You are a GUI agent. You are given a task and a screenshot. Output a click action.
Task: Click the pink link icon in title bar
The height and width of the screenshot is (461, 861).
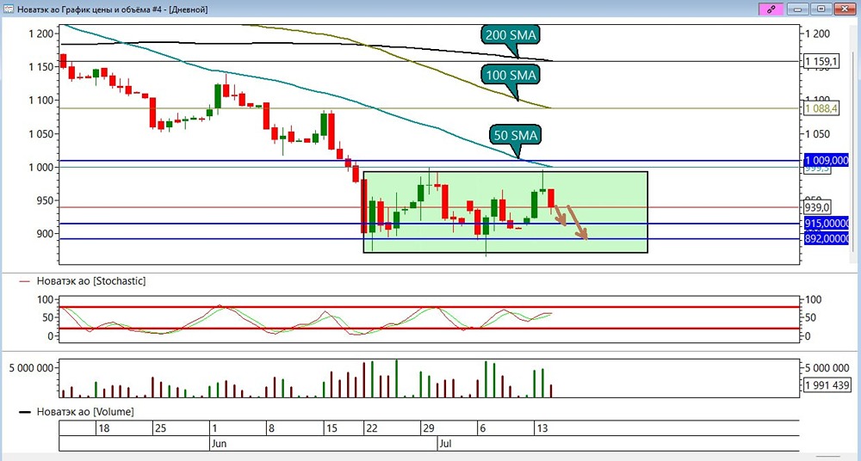tap(771, 9)
